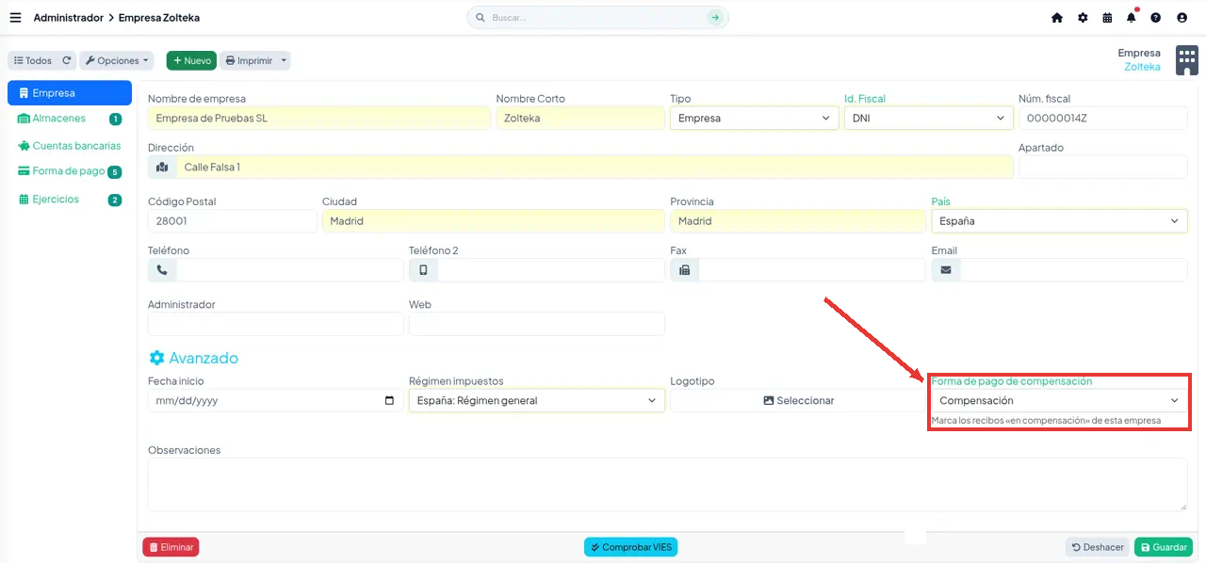The height and width of the screenshot is (563, 1206).
Task: Click map icon beside Dirección field
Action: [x=162, y=167]
